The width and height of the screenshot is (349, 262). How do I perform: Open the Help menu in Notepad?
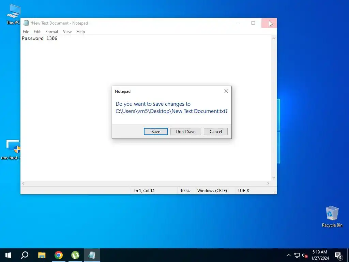tap(80, 32)
